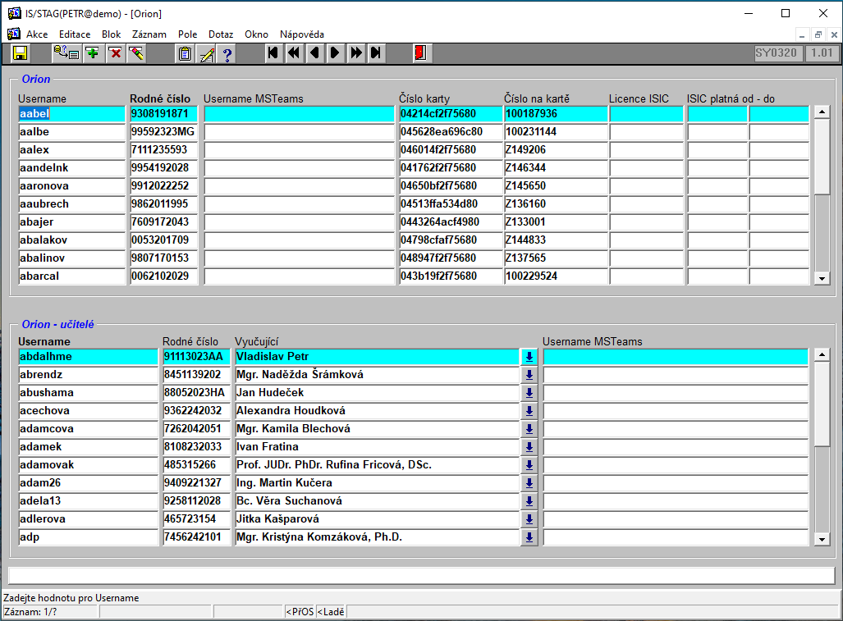Open teacher list for Mgr. Naděžda Šrámková
The image size is (843, 621).
coord(529,375)
